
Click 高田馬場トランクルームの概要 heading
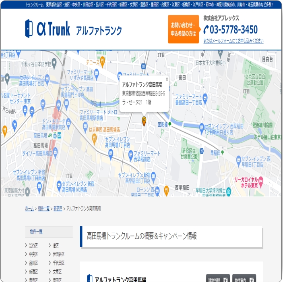[x=142, y=236]
